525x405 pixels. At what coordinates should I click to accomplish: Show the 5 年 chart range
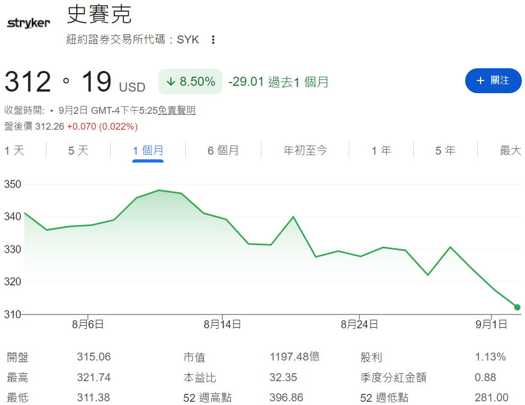click(x=445, y=150)
